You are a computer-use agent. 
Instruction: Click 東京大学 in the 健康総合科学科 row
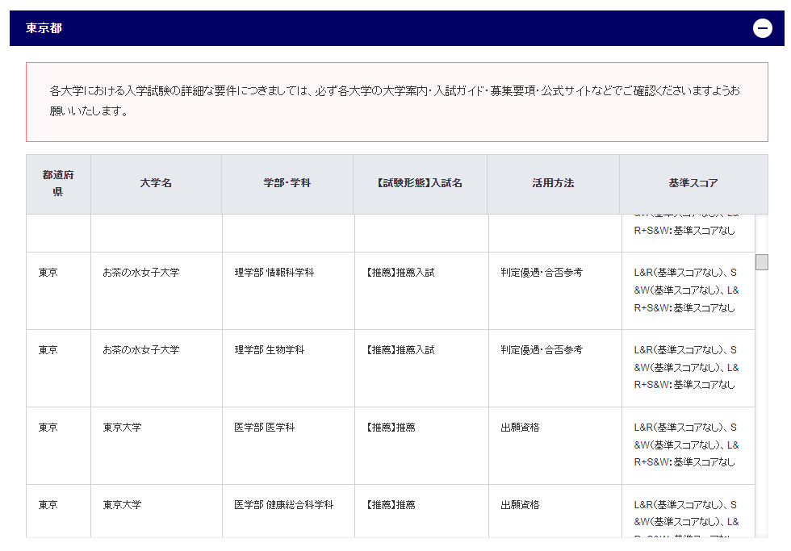click(x=122, y=505)
